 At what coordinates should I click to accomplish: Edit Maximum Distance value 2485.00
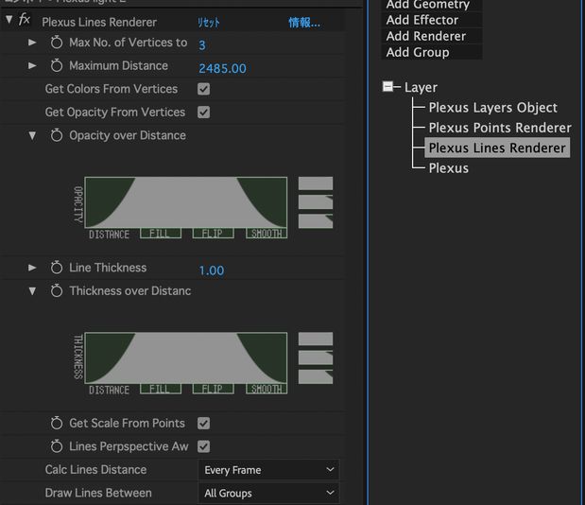click(222, 68)
